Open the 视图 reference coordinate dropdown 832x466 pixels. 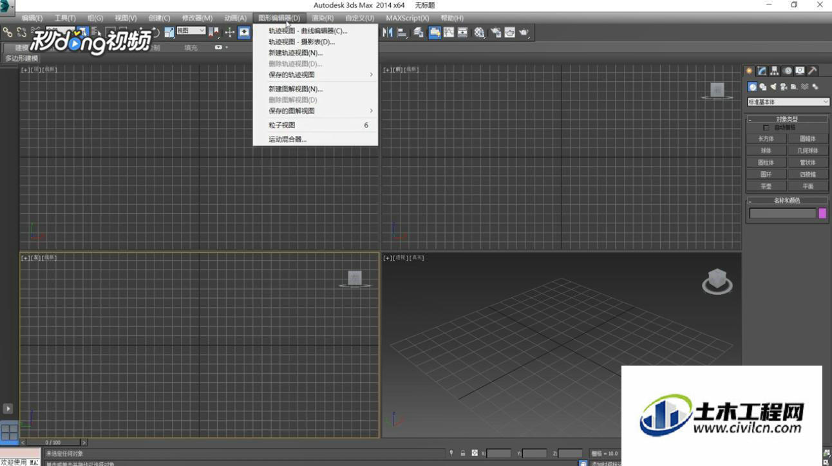[x=191, y=31]
